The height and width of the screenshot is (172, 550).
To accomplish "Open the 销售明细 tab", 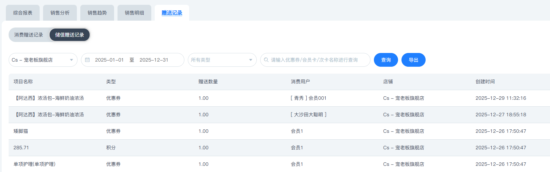I will tap(134, 13).
